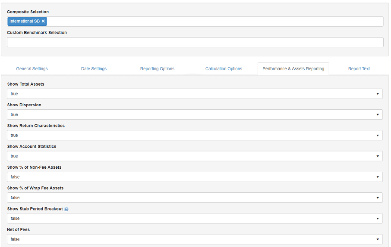The height and width of the screenshot is (247, 391).
Task: Open the Show Dispersion dropdown
Action: coord(195,114)
